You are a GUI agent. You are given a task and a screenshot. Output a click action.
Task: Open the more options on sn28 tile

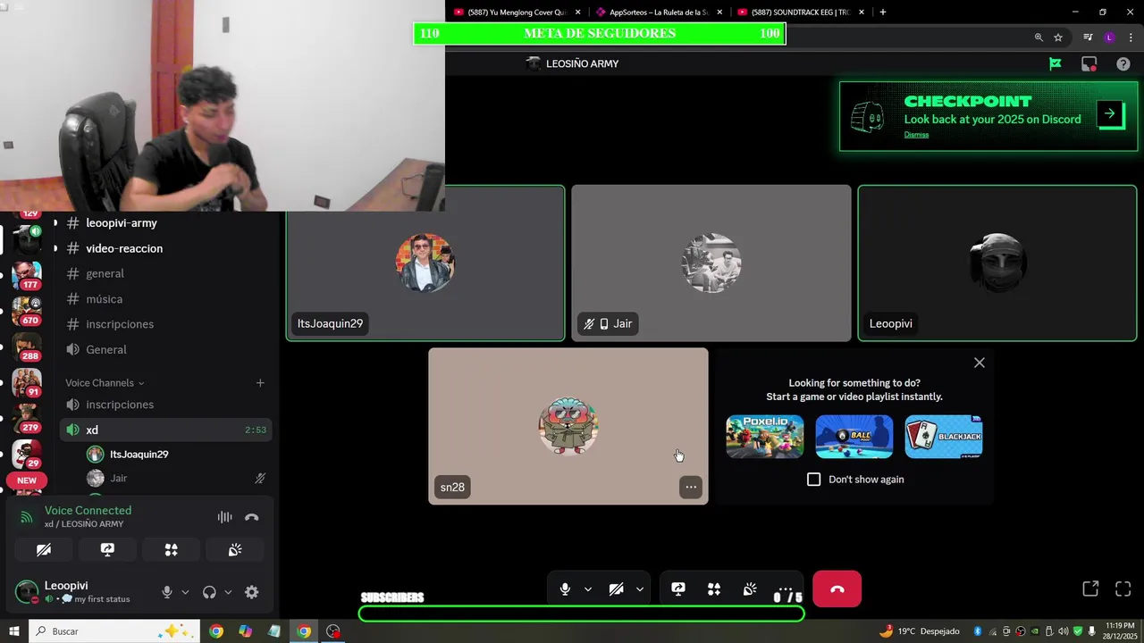pos(690,487)
